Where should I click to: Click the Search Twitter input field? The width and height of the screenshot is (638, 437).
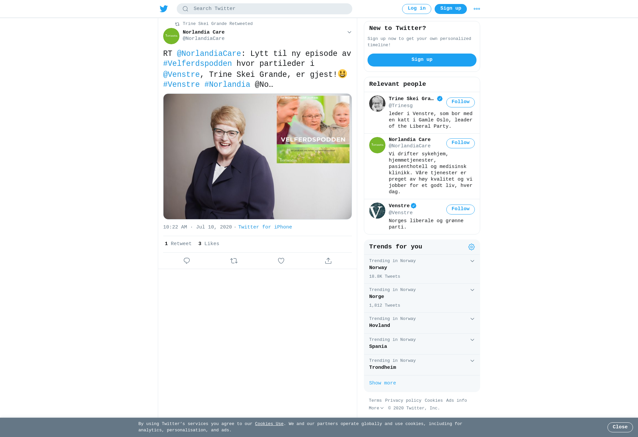pyautogui.click(x=265, y=9)
